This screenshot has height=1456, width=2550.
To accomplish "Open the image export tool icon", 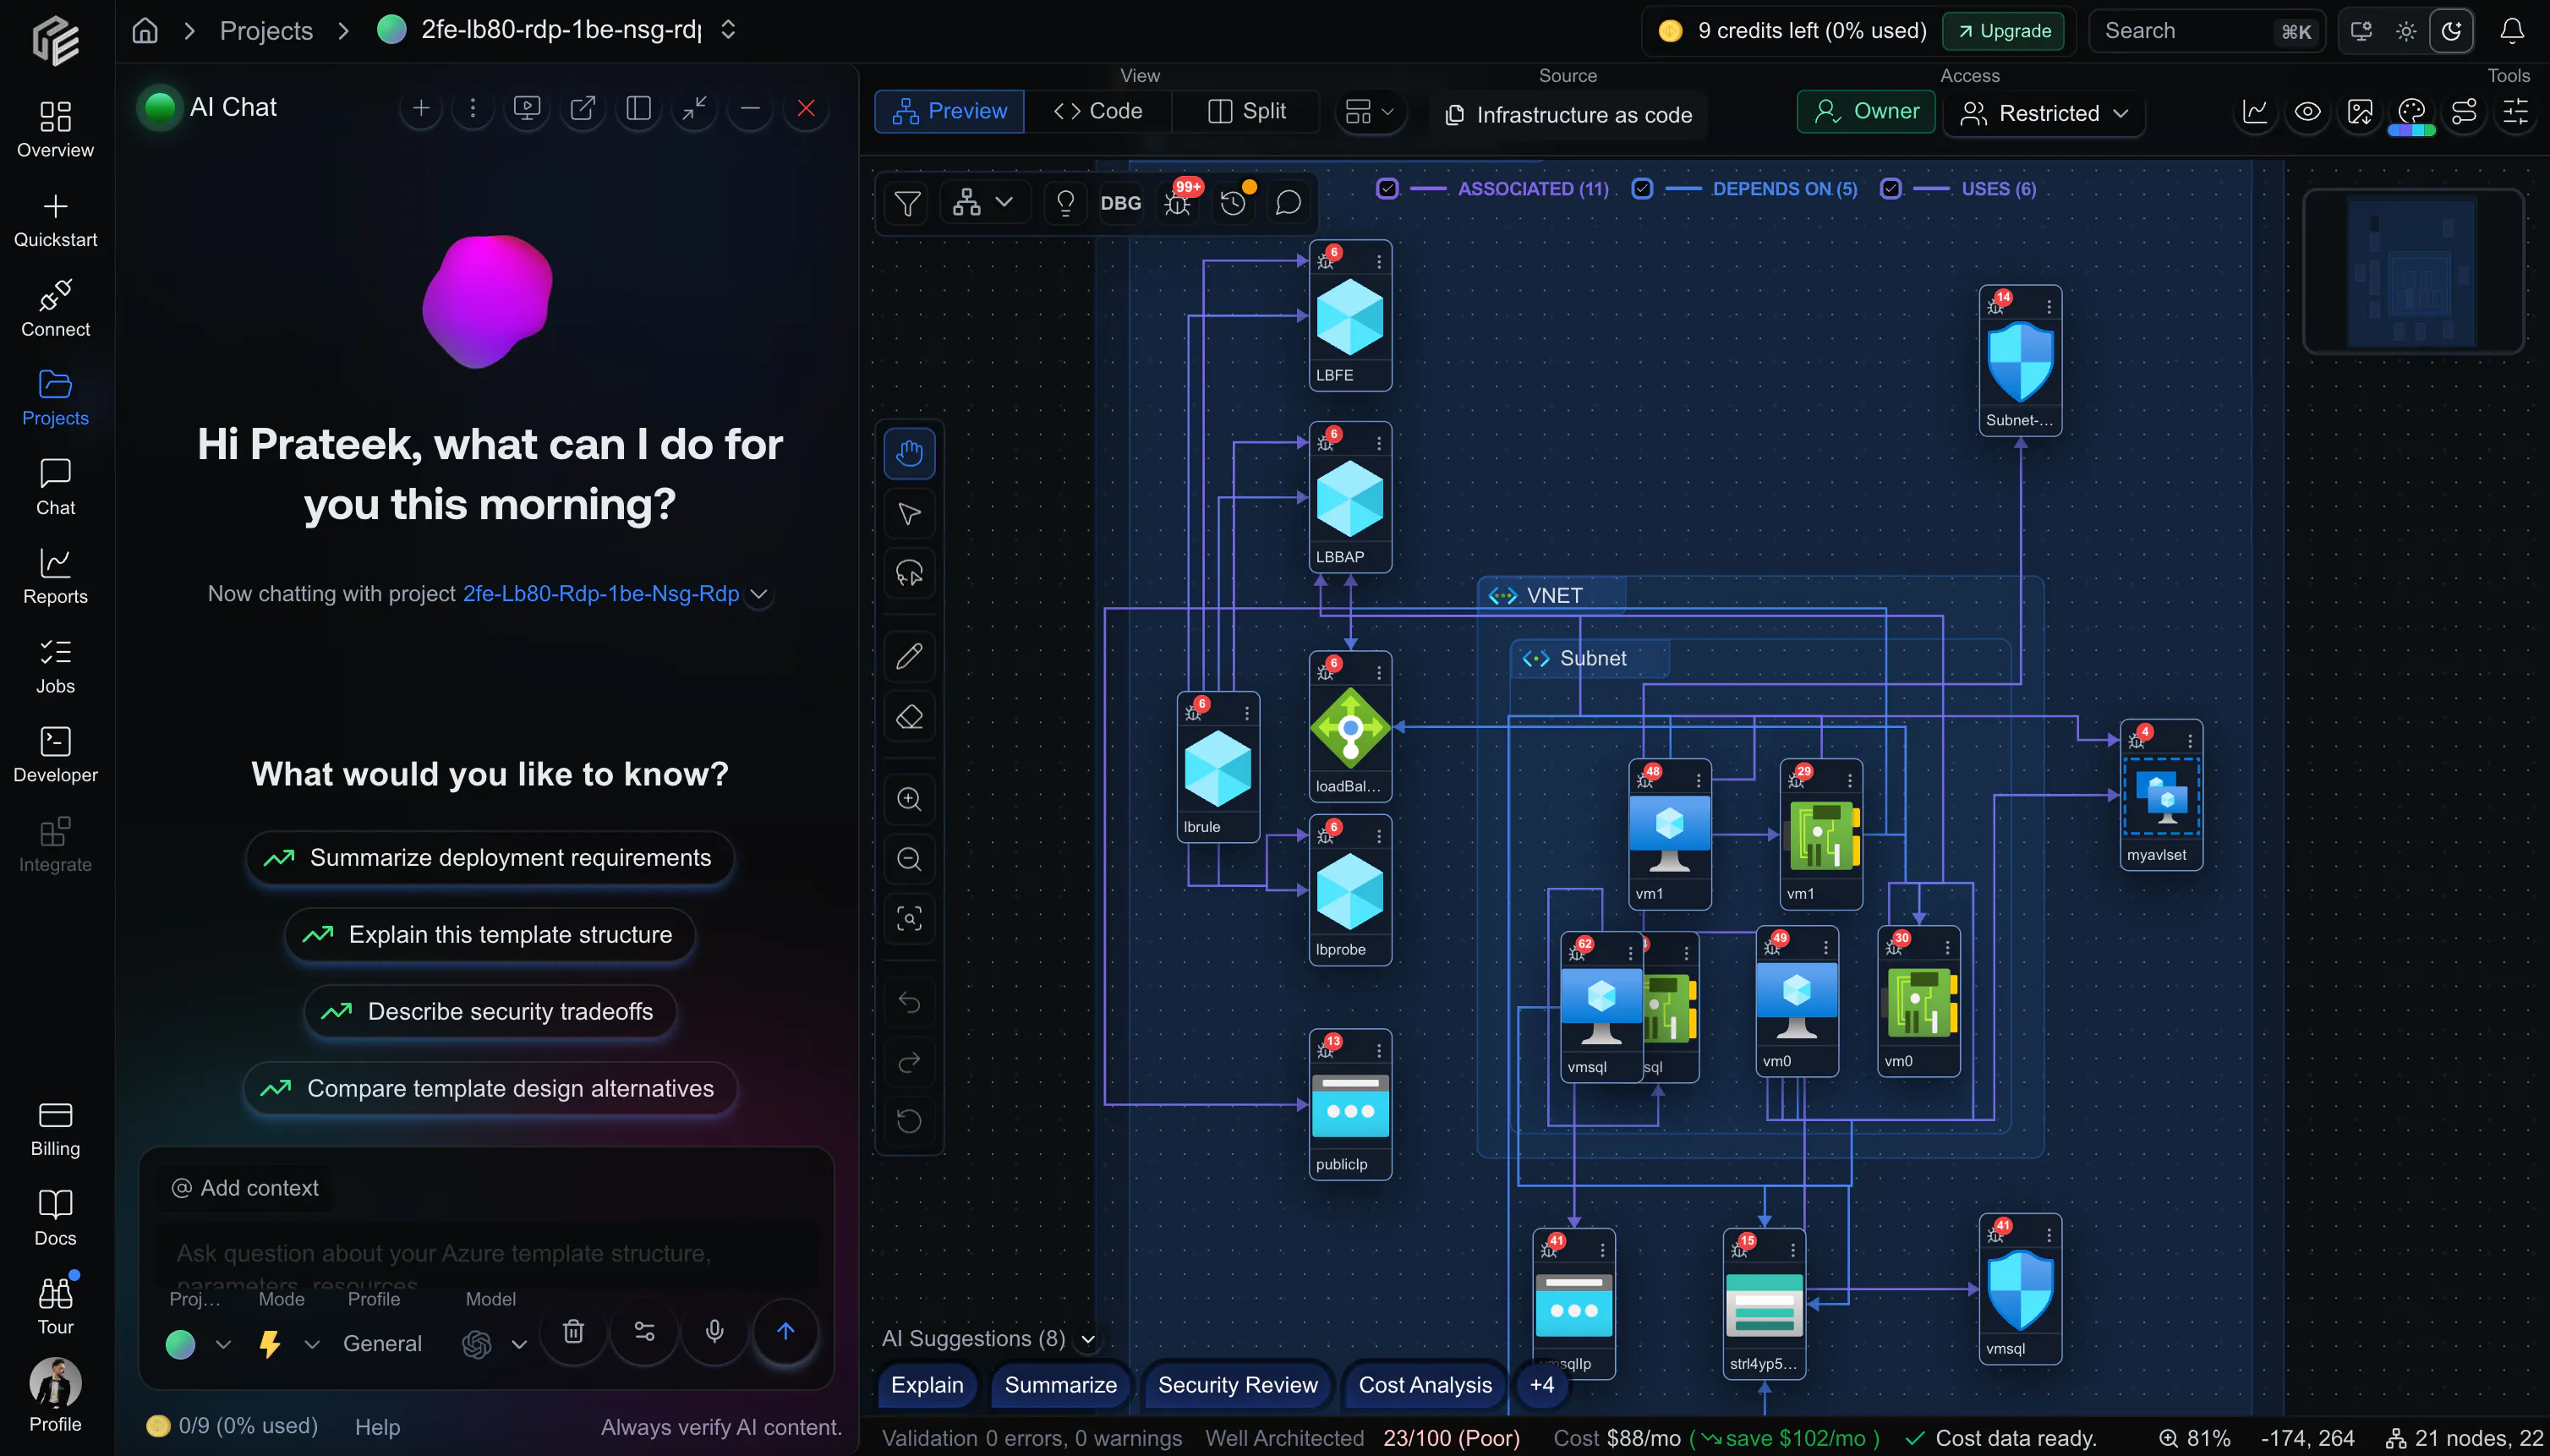I will (x=2359, y=112).
